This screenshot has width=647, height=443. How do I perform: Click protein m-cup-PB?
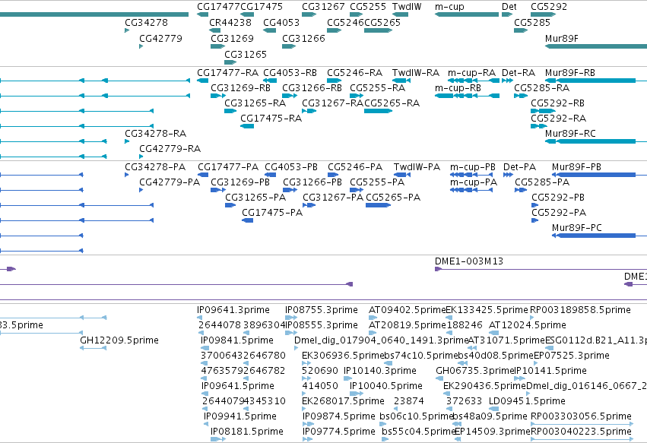[x=471, y=175]
